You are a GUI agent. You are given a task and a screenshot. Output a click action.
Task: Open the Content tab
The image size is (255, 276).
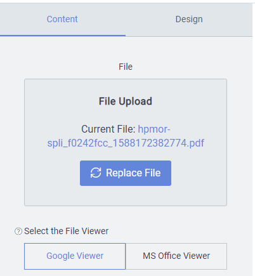pyautogui.click(x=62, y=19)
